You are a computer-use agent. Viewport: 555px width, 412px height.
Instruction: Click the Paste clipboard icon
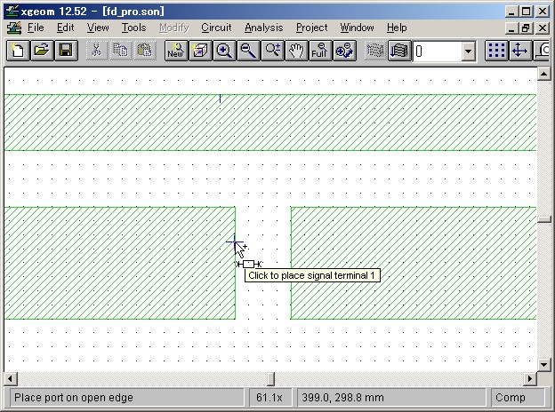pyautogui.click(x=144, y=51)
